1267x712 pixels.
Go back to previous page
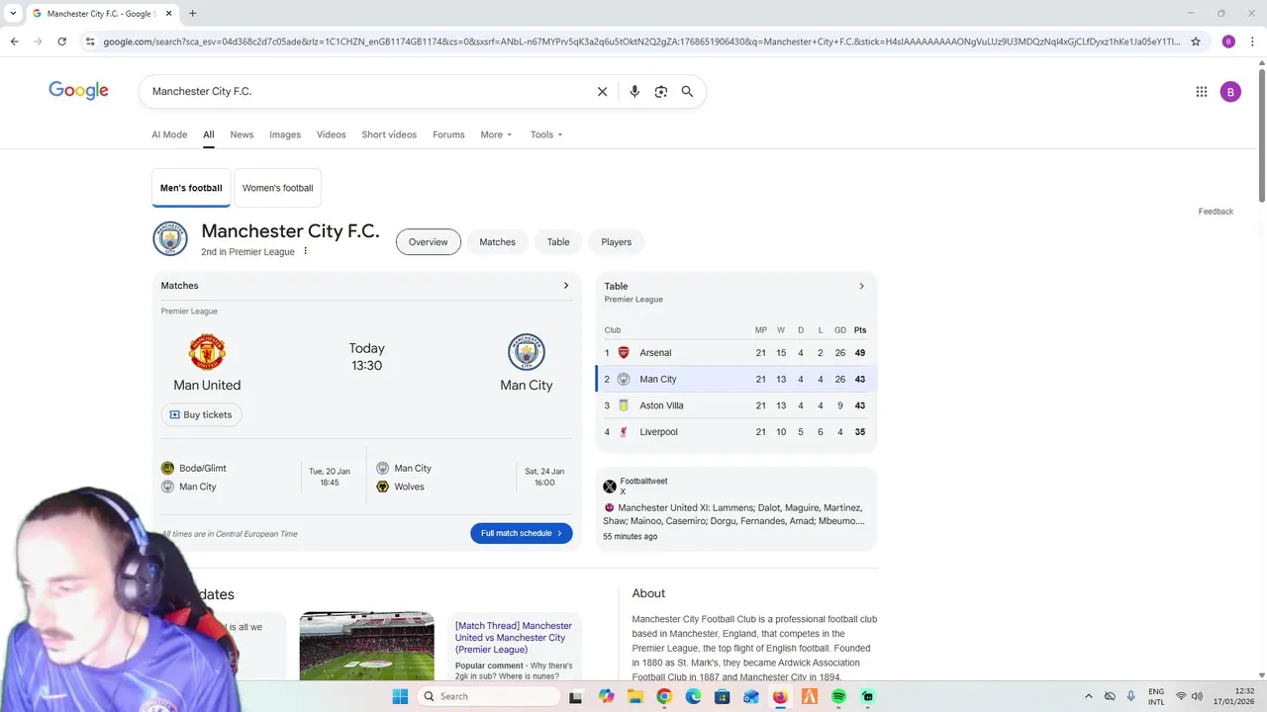tap(14, 42)
